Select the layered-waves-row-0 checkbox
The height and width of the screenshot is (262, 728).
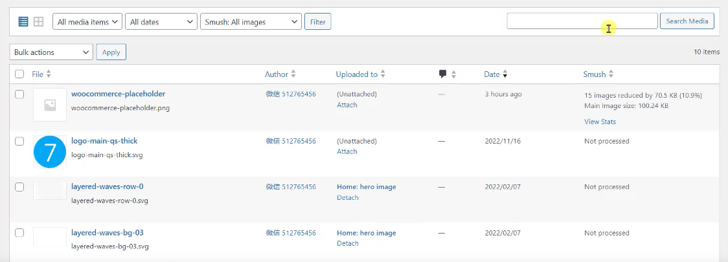pyautogui.click(x=19, y=187)
